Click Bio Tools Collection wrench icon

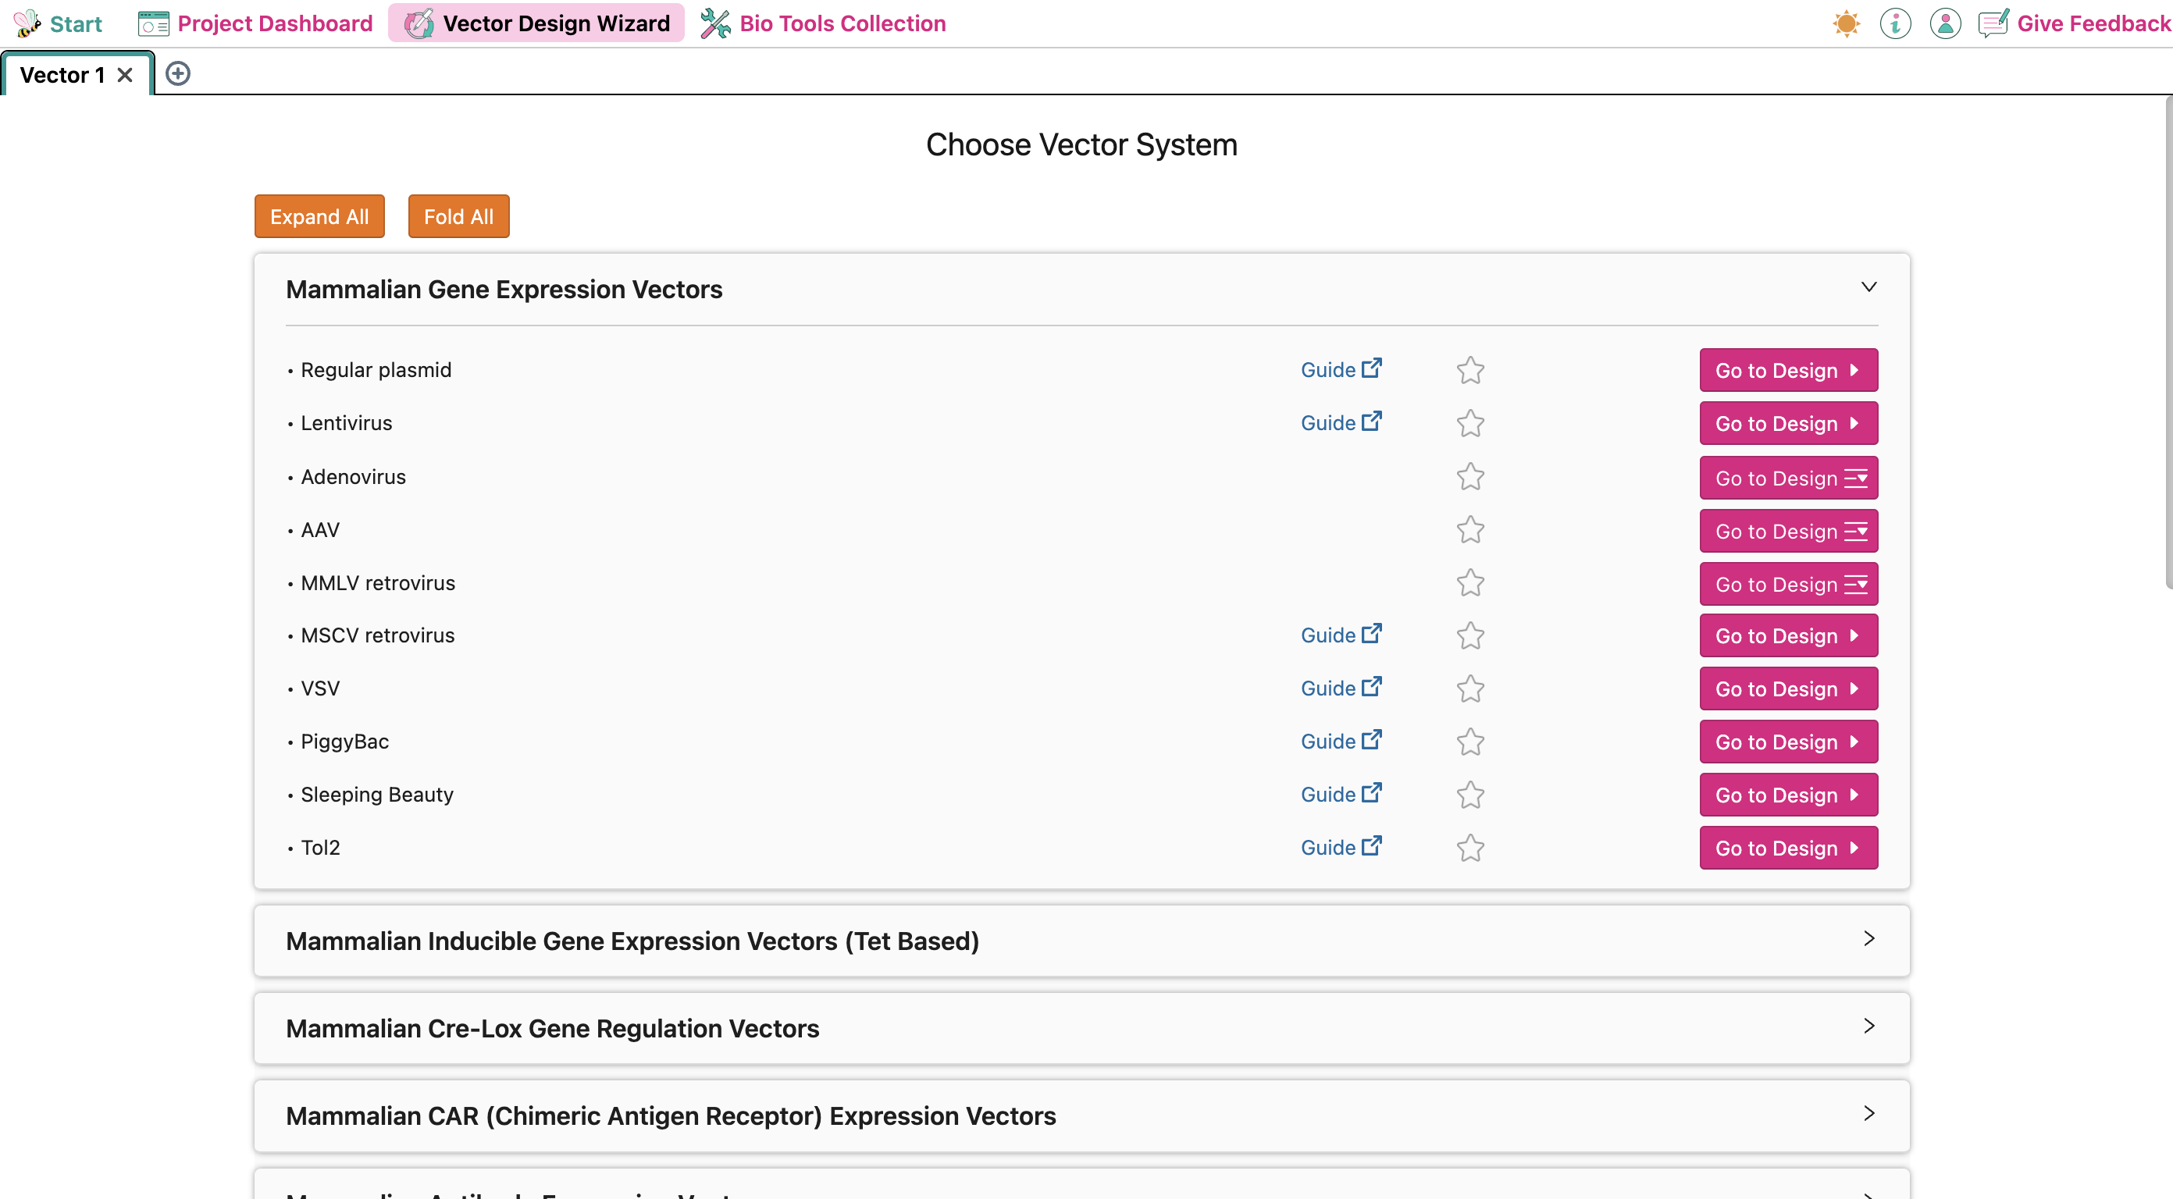(x=715, y=23)
